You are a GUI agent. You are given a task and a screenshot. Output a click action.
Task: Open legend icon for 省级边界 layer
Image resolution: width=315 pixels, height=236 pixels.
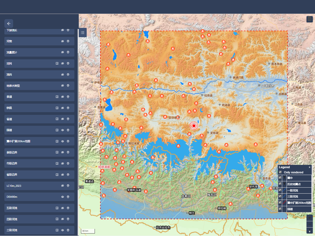tap(57, 174)
